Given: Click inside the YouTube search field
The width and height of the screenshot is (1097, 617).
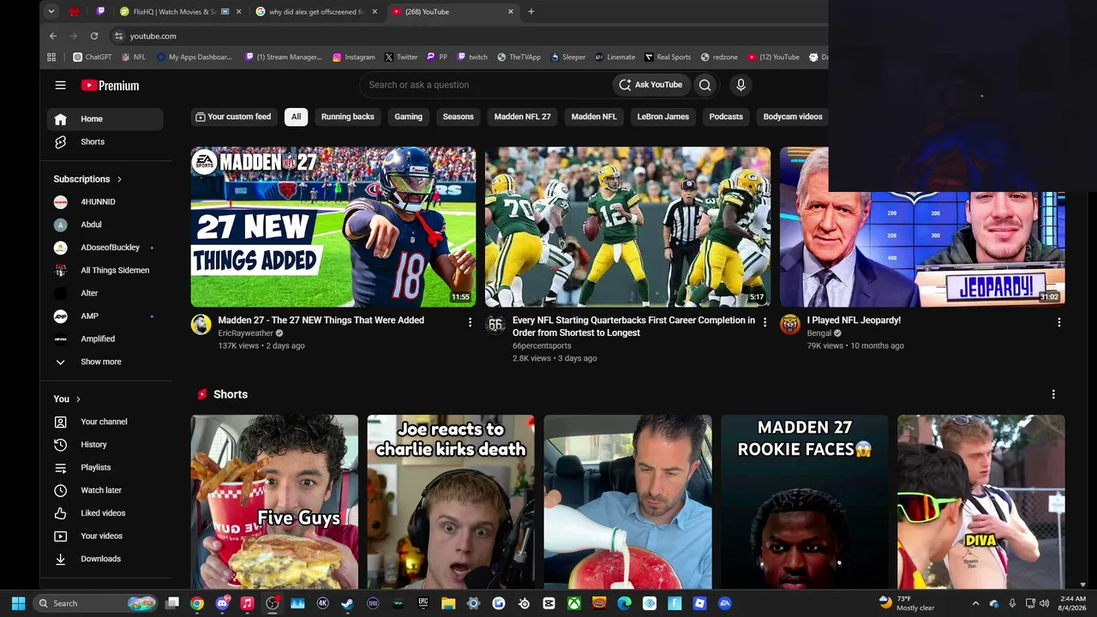Looking at the screenshot, I should pos(484,85).
